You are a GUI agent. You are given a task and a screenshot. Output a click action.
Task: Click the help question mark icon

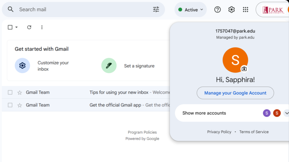tap(217, 9)
